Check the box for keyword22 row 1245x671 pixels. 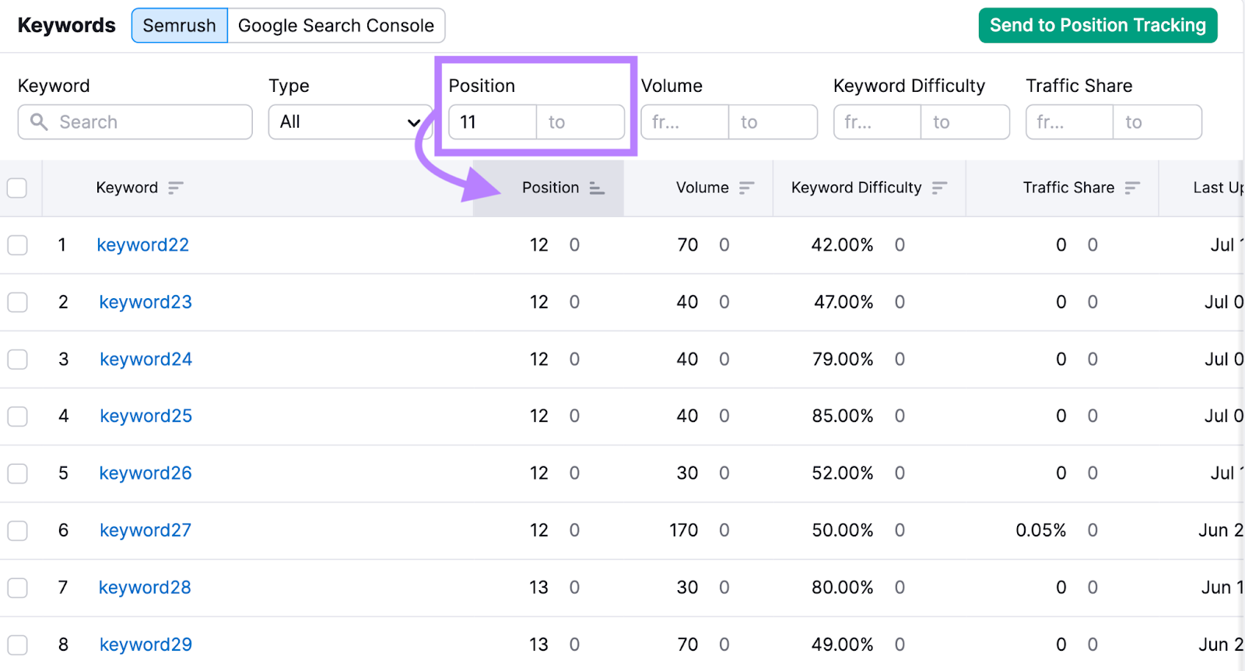tap(17, 245)
